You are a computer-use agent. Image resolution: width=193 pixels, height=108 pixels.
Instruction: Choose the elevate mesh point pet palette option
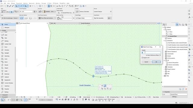pos(105,86)
